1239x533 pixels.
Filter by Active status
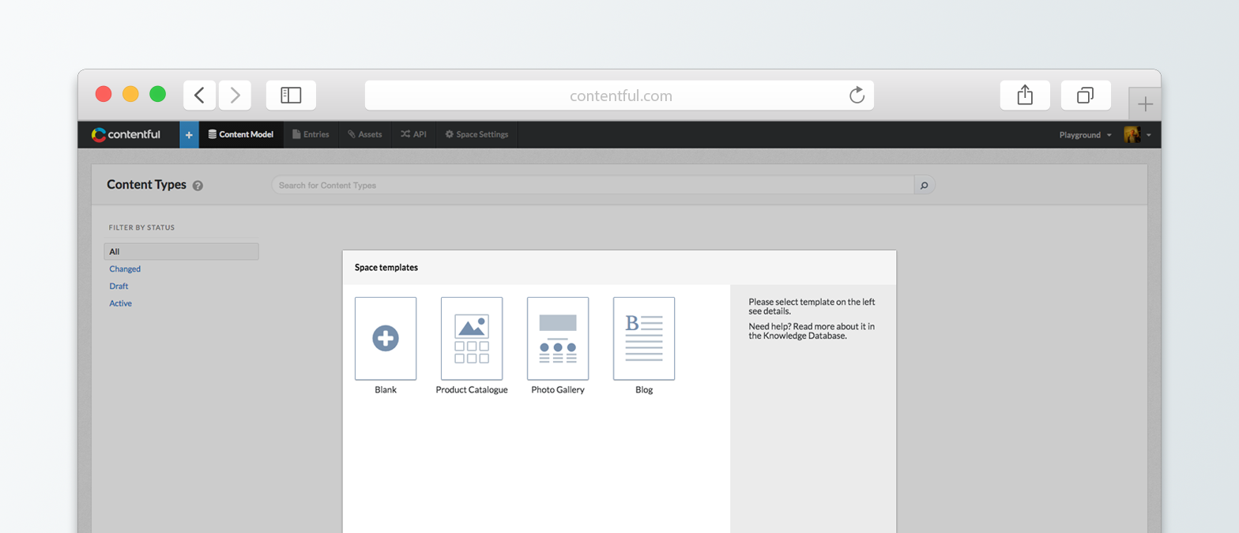coord(120,304)
